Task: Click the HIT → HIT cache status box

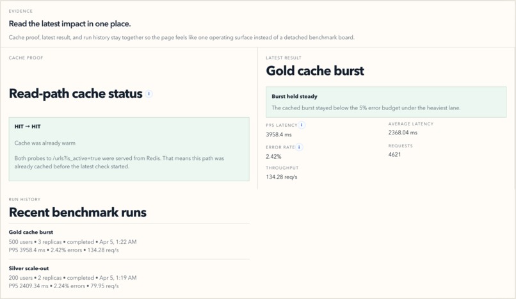Action: tap(129, 149)
